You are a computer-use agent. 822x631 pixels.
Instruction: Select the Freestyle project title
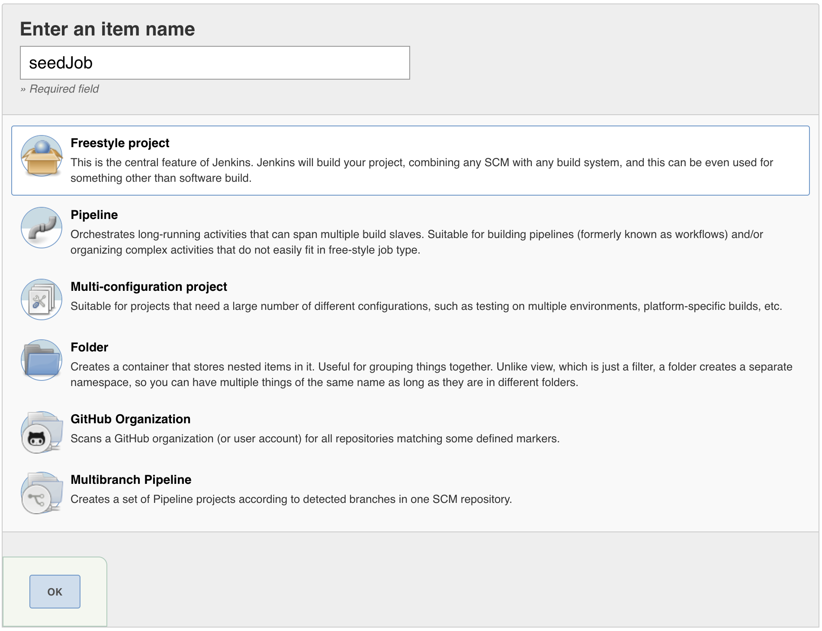[120, 143]
